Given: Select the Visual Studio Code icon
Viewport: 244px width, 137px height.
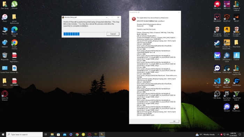Looking at the screenshot, I should [x=217, y=83].
